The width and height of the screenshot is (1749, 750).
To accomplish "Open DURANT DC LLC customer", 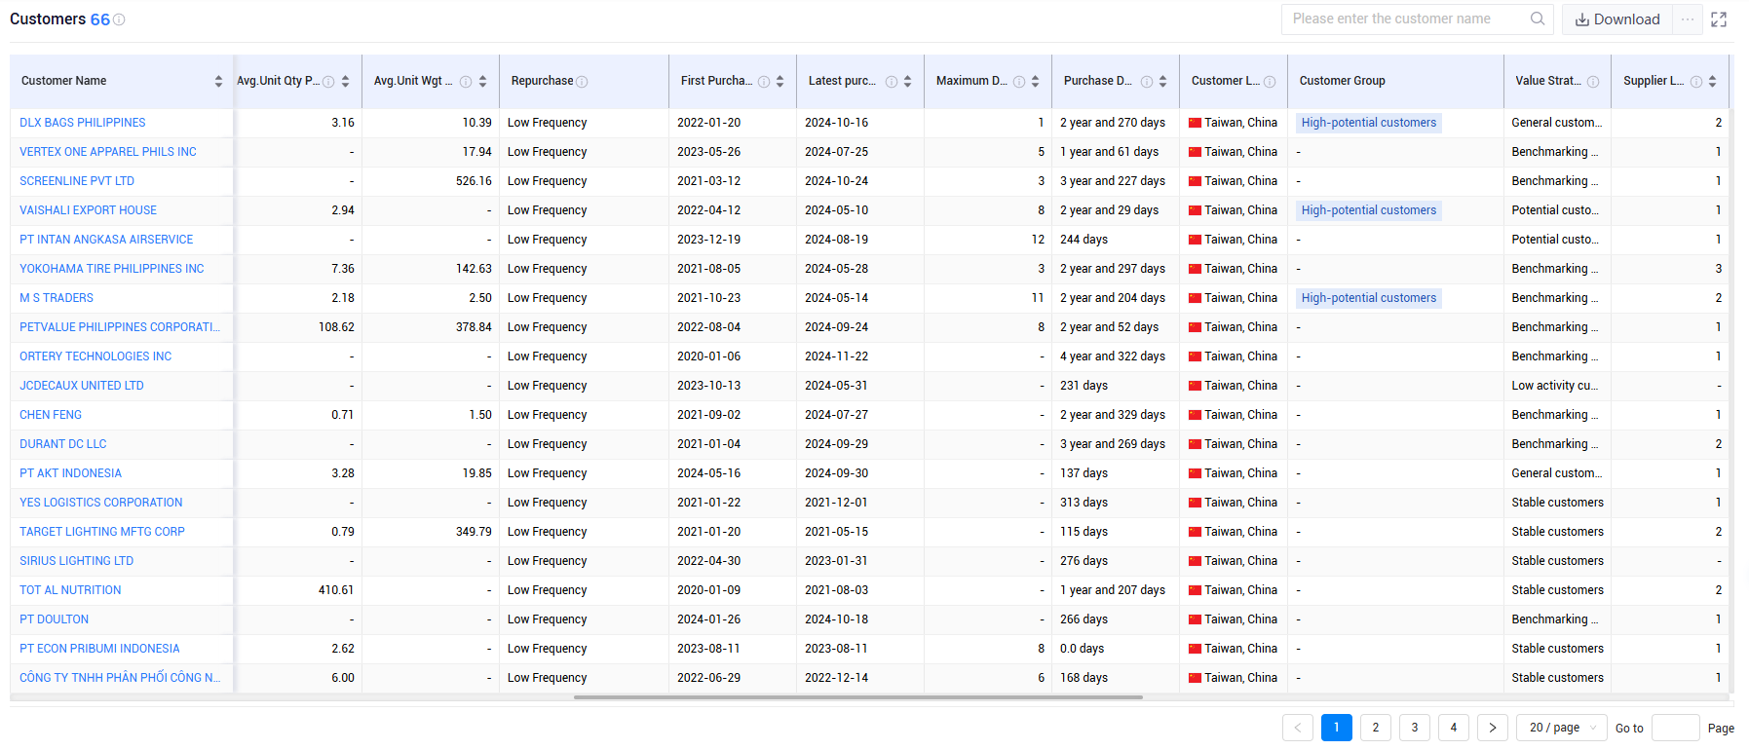I will coord(63,444).
